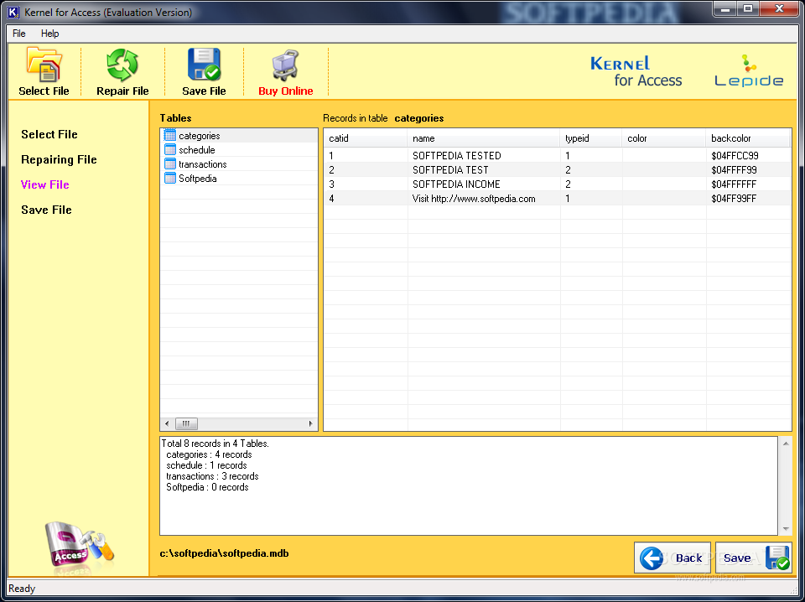Click the green Repair File arrows icon

122,65
